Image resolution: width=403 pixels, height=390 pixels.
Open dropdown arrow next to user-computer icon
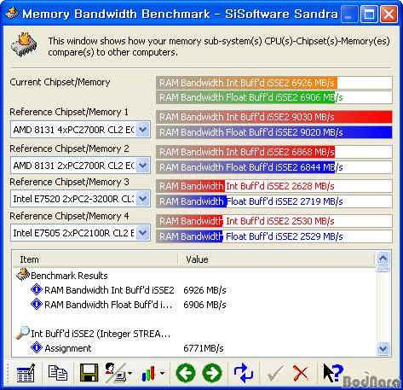(130, 373)
